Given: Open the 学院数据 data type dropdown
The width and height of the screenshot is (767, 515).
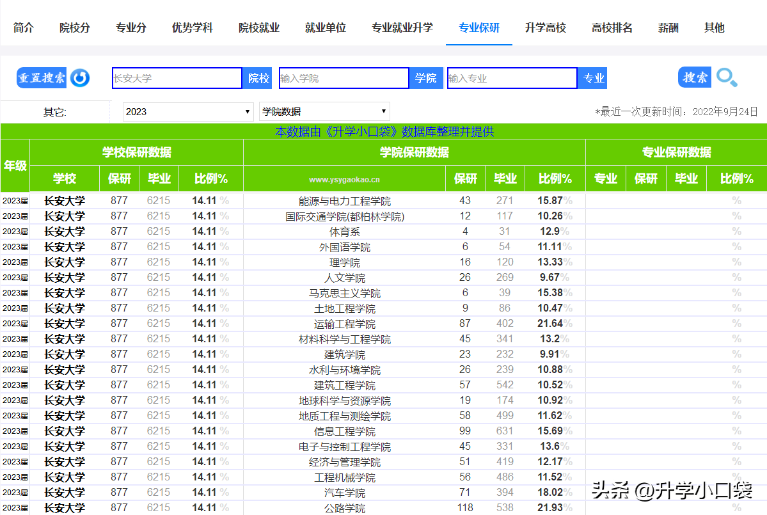Looking at the screenshot, I should pyautogui.click(x=324, y=111).
